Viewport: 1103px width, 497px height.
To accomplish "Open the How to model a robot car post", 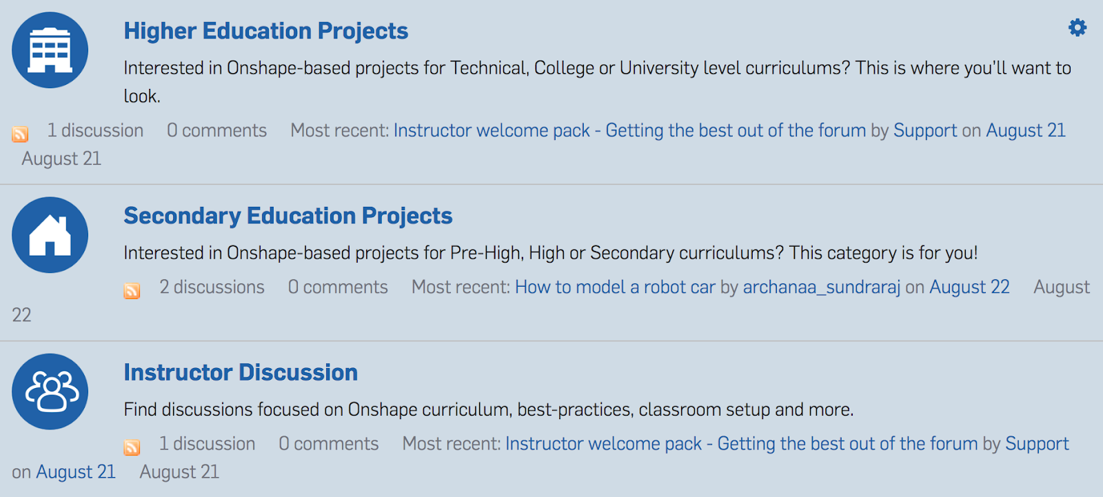I will [x=615, y=287].
